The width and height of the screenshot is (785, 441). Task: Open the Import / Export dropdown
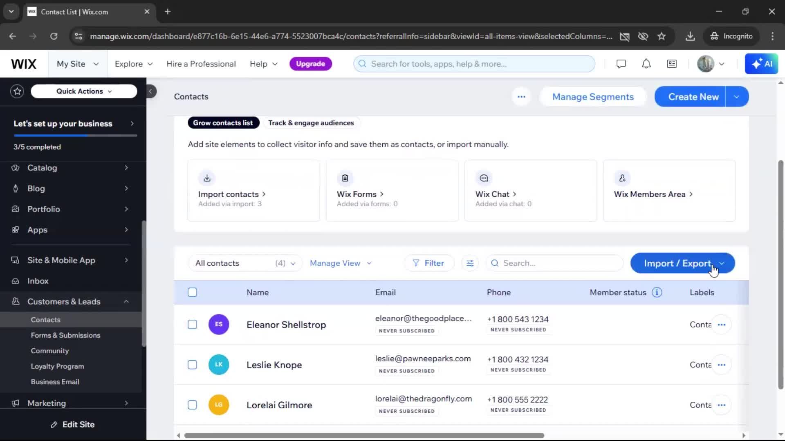click(x=683, y=263)
